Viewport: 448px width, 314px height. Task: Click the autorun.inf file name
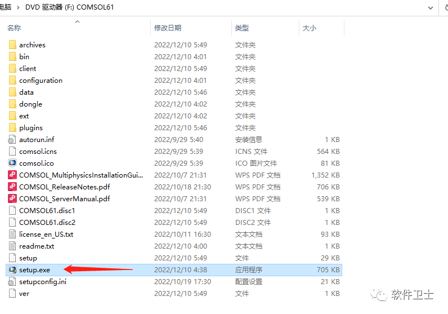37,140
